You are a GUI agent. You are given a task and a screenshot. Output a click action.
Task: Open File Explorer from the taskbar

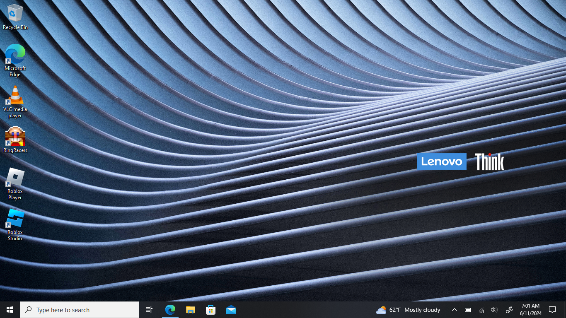[191, 310]
